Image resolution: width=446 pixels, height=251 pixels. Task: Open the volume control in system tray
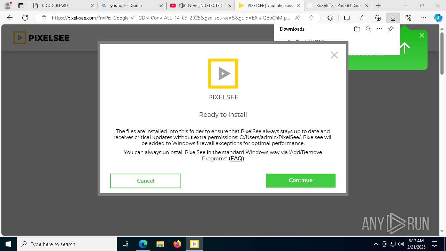pyautogui.click(x=401, y=244)
